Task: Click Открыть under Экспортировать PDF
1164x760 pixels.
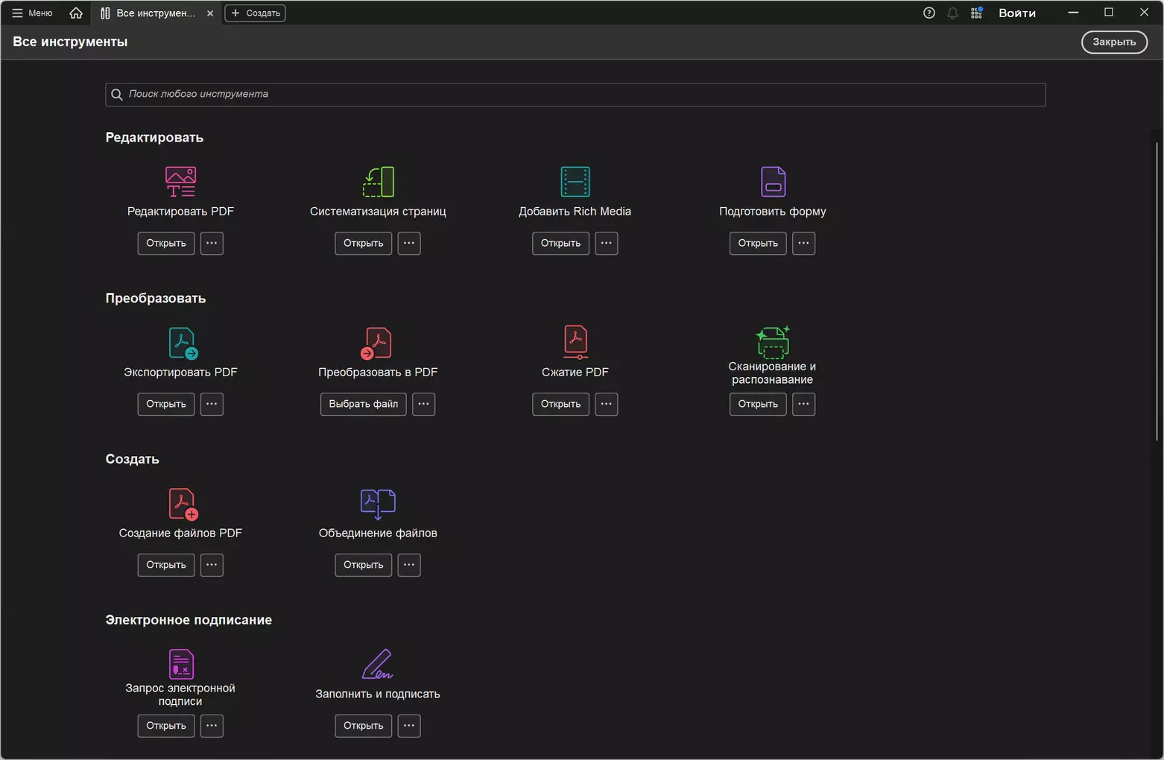Action: point(166,404)
